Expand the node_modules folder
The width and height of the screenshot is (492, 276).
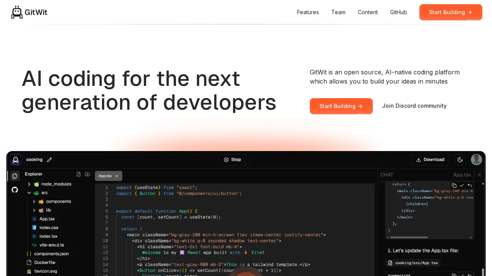(29, 184)
